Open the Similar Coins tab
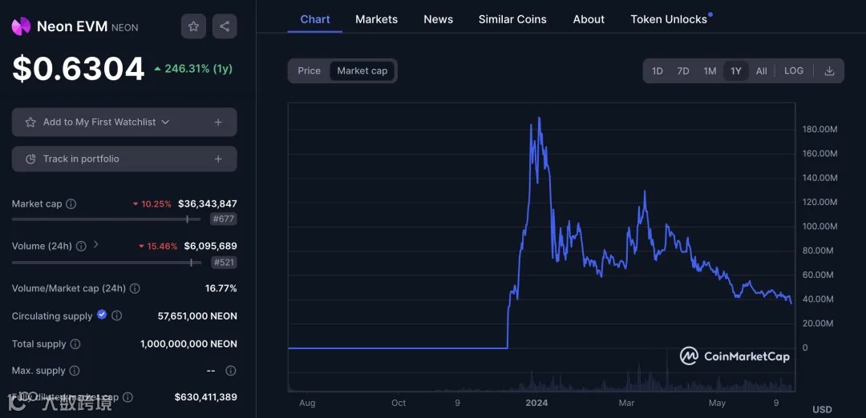The image size is (866, 418). click(x=512, y=19)
